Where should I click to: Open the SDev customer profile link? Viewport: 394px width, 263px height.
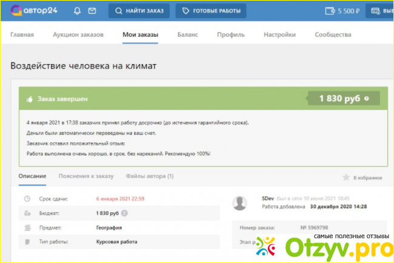point(267,198)
